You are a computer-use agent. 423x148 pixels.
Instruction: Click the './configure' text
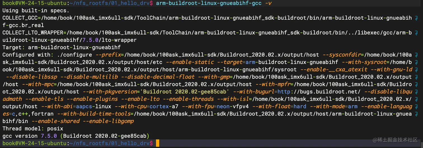tap(74, 55)
